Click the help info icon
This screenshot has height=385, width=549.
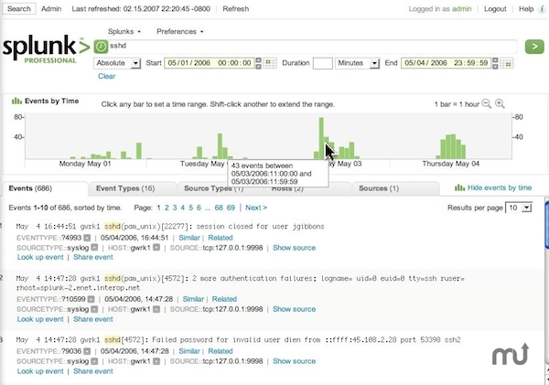pos(542,9)
